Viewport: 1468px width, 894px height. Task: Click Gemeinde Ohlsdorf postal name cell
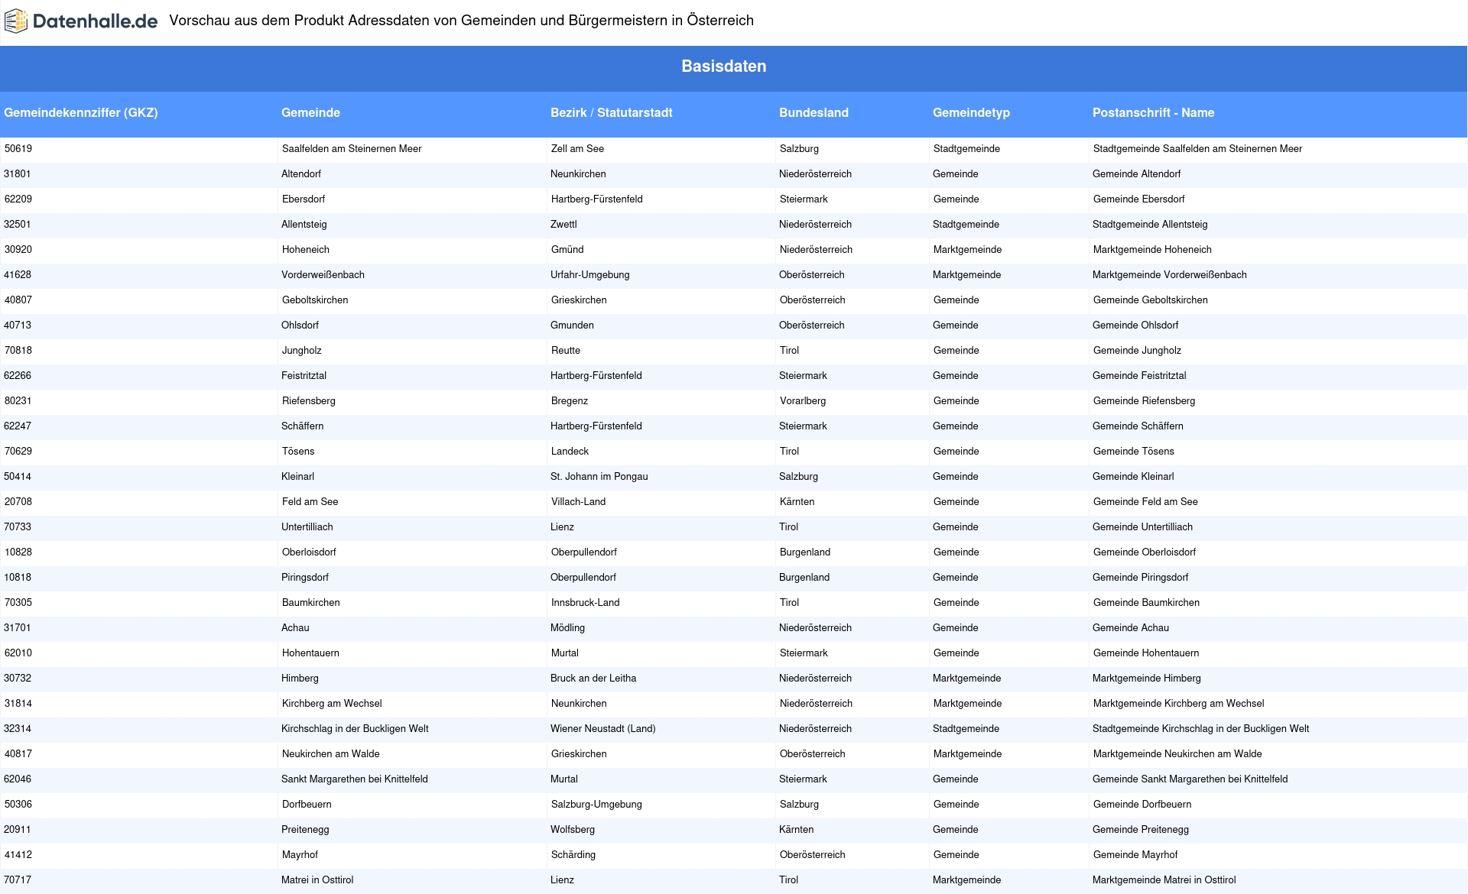pos(1278,326)
